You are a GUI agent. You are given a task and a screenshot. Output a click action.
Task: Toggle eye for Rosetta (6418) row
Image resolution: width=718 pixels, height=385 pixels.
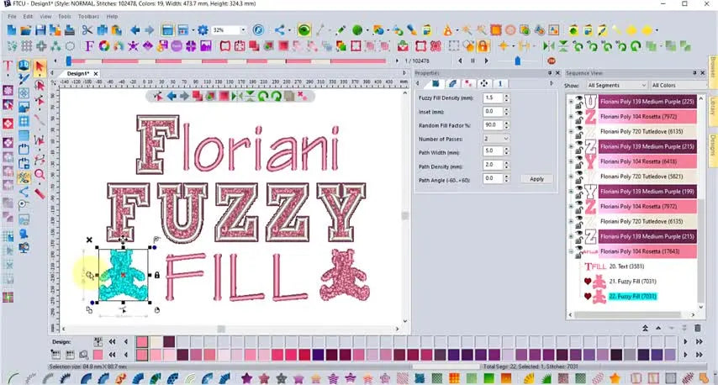point(579,158)
